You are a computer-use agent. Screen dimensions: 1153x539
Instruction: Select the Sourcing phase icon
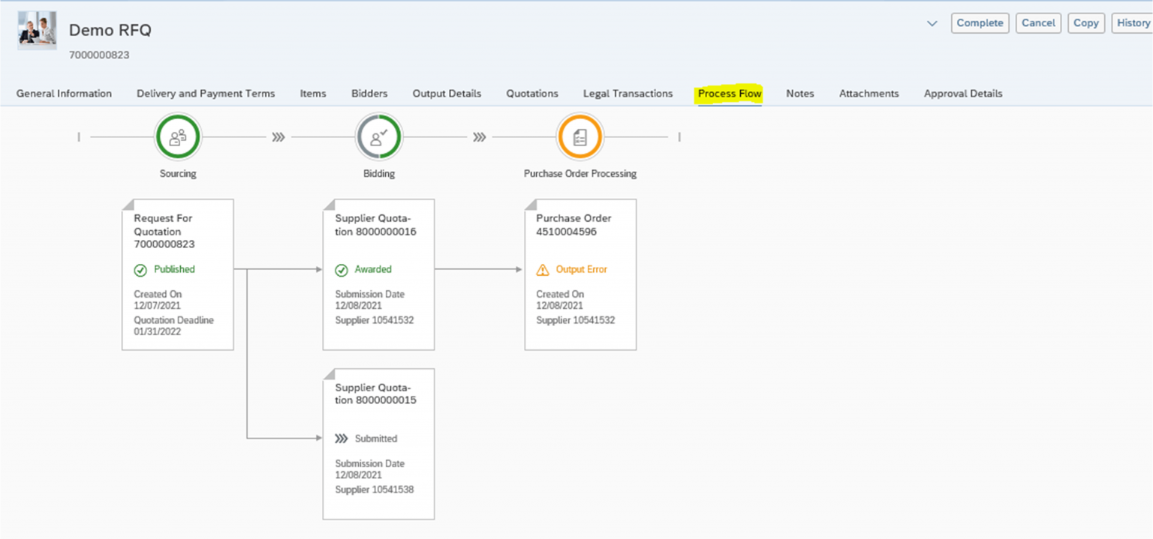178,137
